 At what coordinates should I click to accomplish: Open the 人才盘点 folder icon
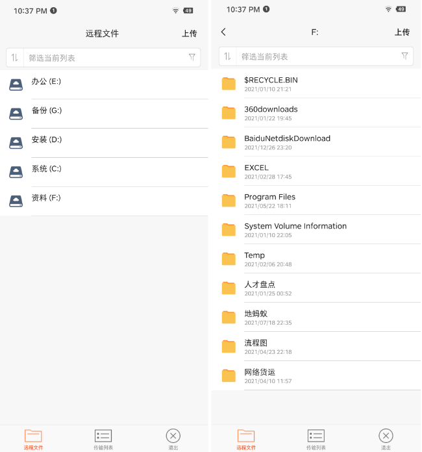coord(229,288)
